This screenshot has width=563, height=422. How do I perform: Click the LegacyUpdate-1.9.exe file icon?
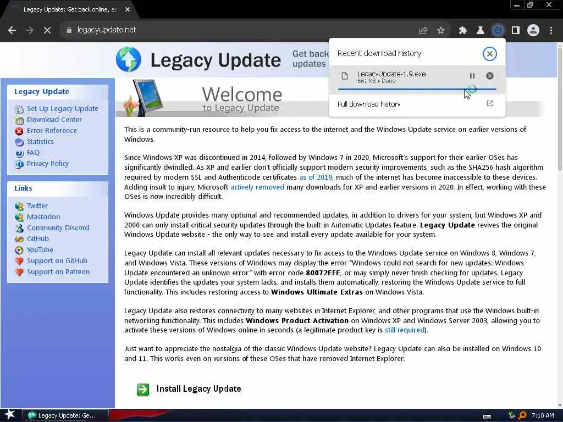click(x=345, y=76)
